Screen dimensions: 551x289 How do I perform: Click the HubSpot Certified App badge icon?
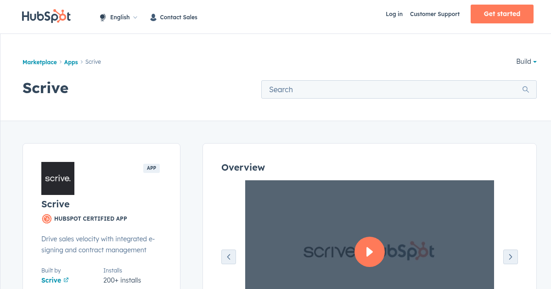pos(46,219)
